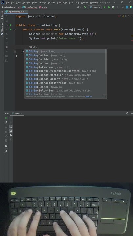Open the main run configuration dropdown
This screenshot has width=133, height=236.
pyautogui.click(x=95, y=7)
